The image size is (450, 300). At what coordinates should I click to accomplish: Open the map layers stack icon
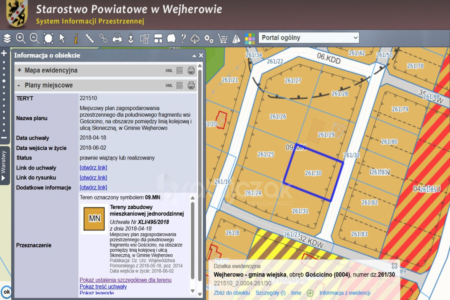click(7, 38)
